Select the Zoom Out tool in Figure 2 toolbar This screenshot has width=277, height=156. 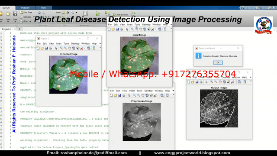(65, 48)
